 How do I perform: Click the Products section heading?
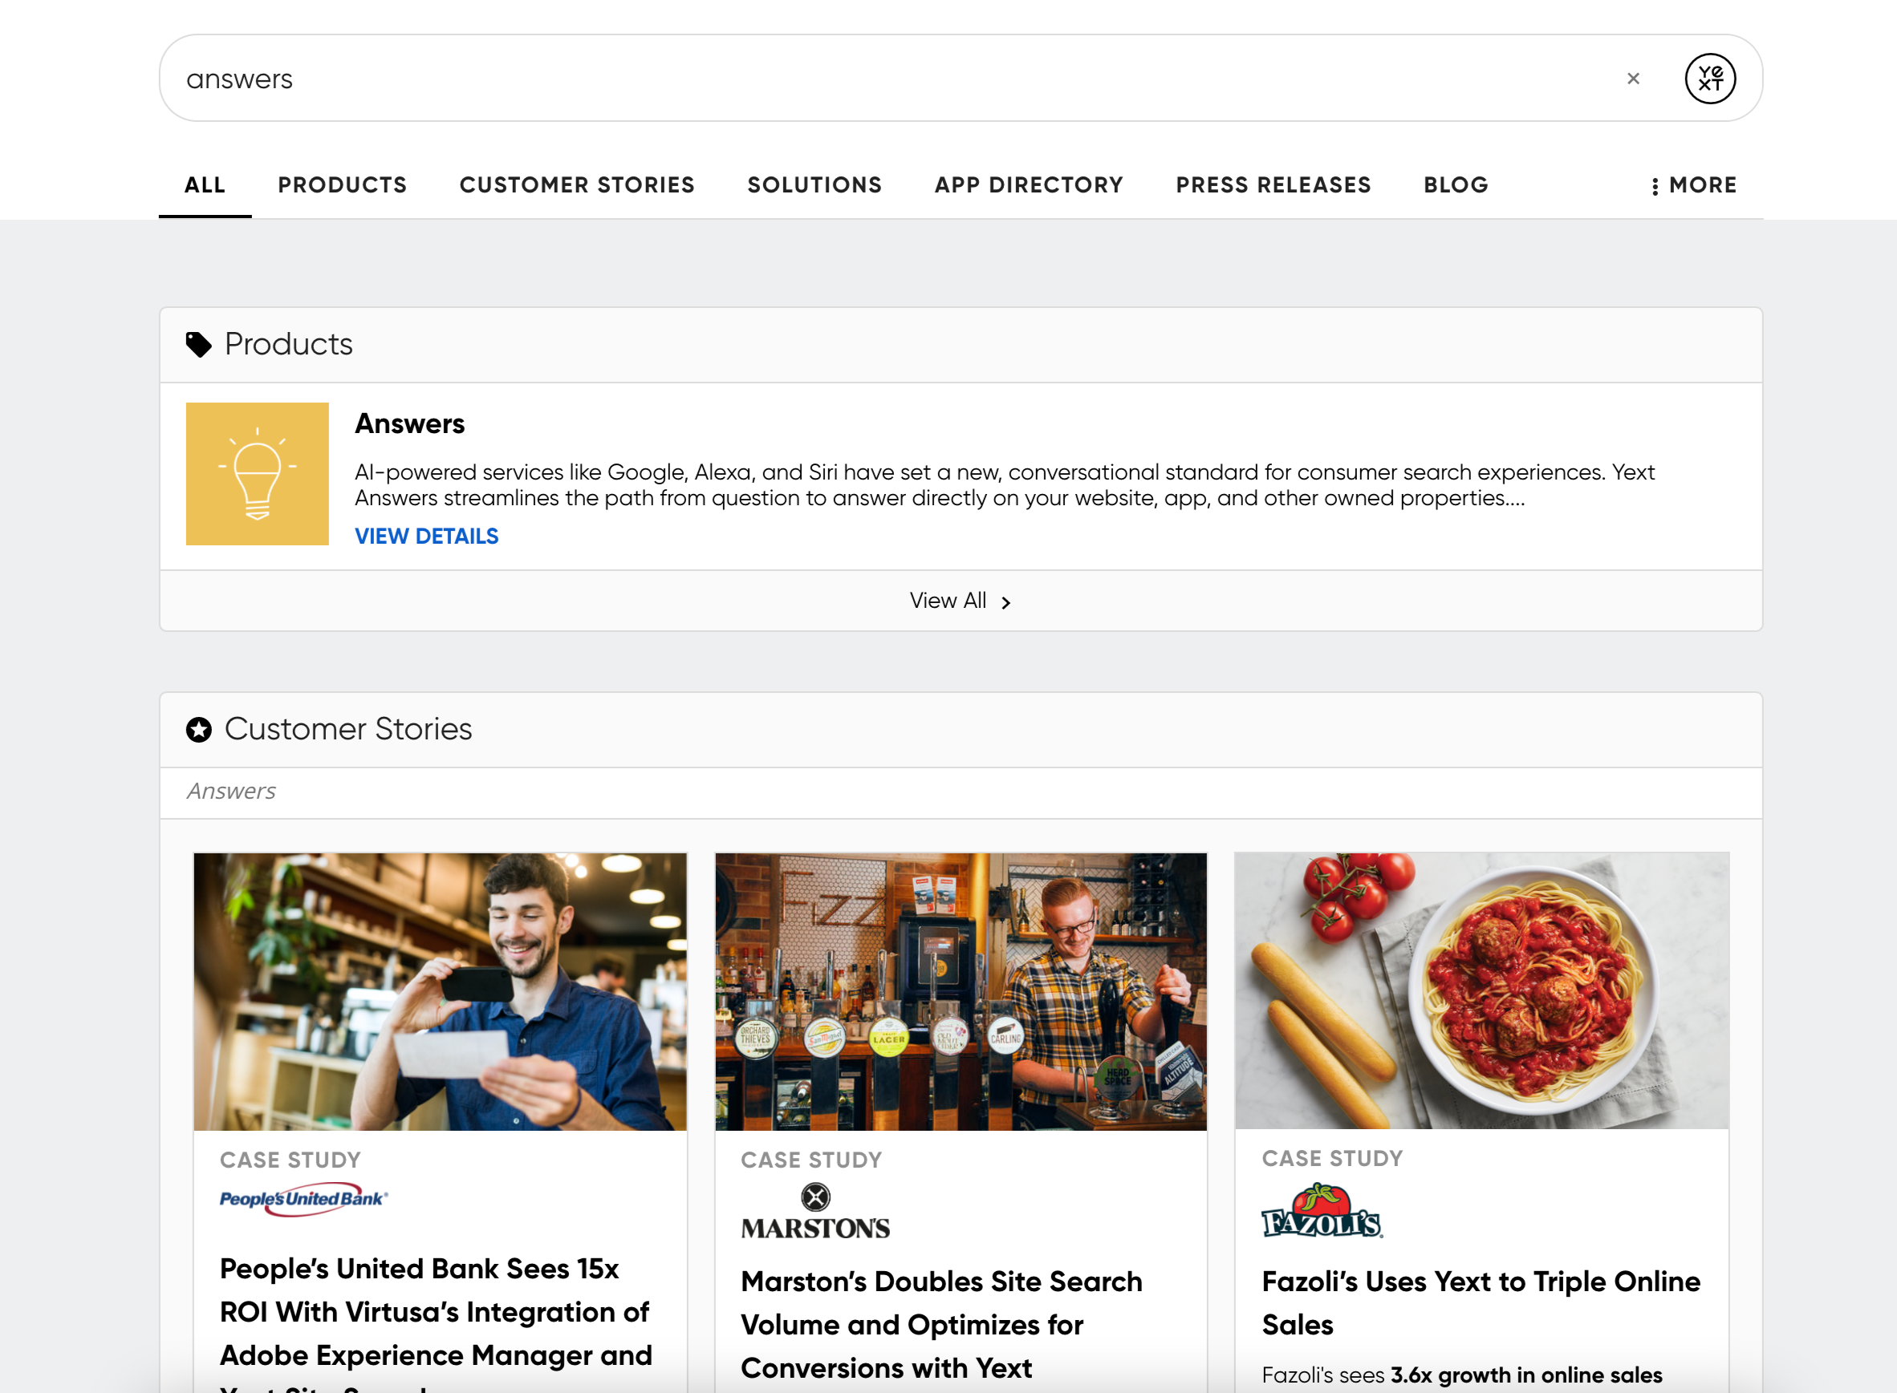(x=289, y=344)
